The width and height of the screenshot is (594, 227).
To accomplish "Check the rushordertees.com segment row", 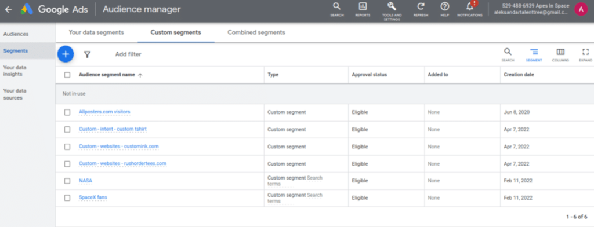I will tap(67, 164).
